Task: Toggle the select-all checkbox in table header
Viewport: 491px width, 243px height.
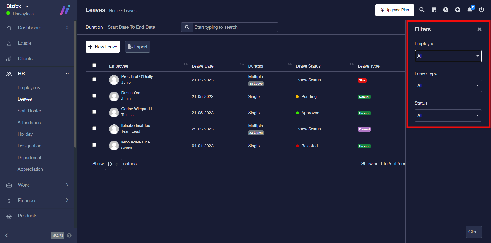Action: coord(94,65)
